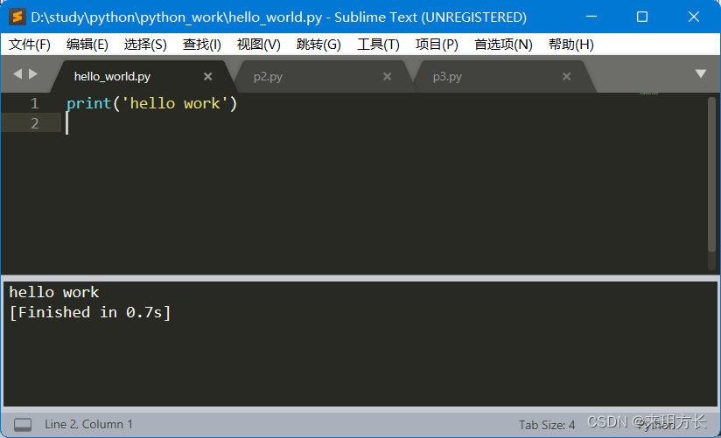Open the 查找(I) menu

(201, 45)
